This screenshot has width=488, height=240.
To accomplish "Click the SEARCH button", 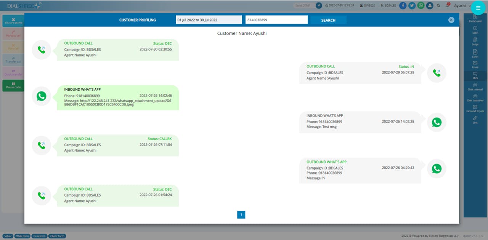I will pyautogui.click(x=328, y=20).
